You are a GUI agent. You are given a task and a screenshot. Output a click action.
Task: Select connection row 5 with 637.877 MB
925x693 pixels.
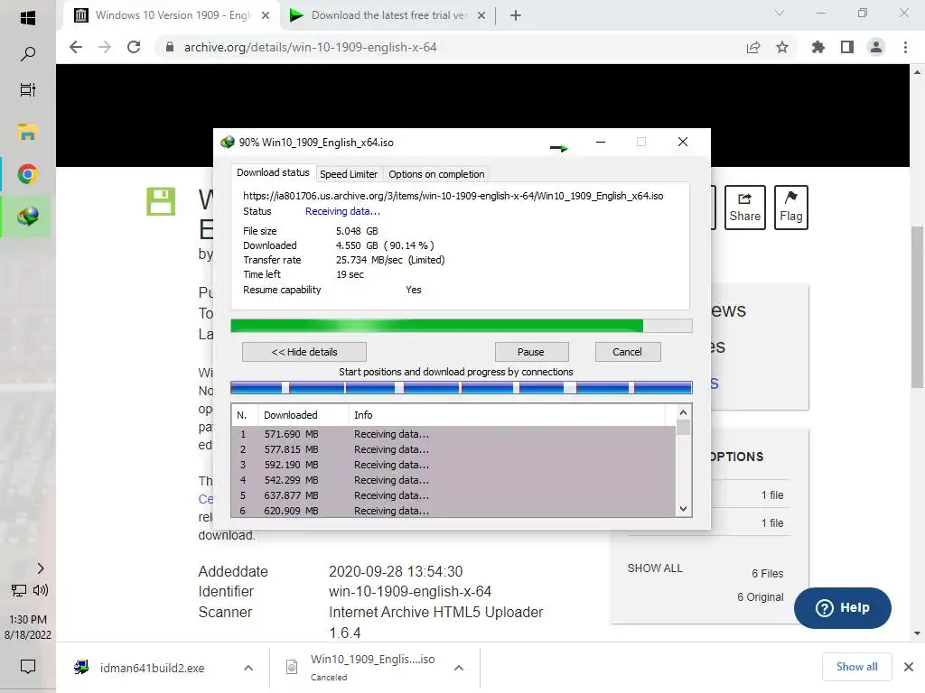pyautogui.click(x=453, y=495)
